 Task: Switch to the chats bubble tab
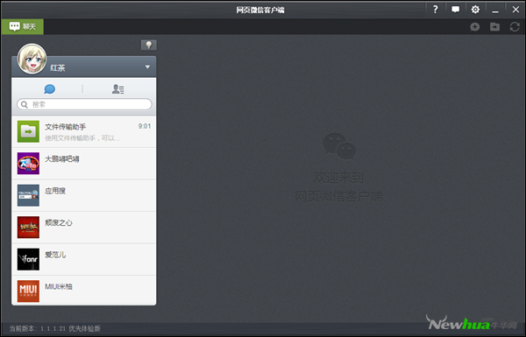pos(50,89)
